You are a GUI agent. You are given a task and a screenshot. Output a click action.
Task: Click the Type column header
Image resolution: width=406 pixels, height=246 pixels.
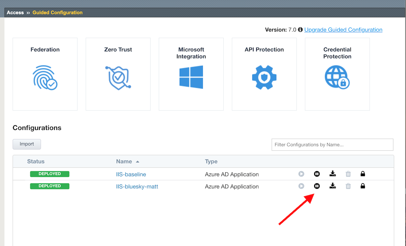pyautogui.click(x=211, y=162)
